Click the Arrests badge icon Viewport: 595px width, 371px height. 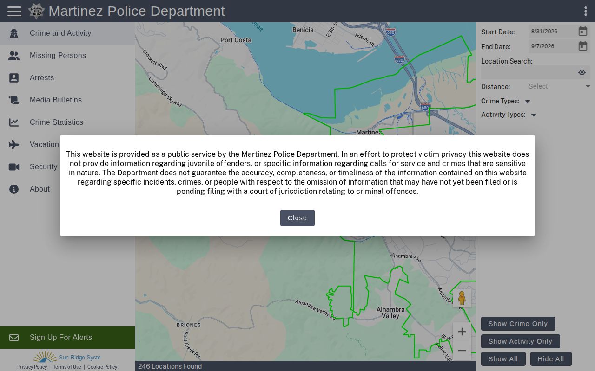pyautogui.click(x=14, y=78)
